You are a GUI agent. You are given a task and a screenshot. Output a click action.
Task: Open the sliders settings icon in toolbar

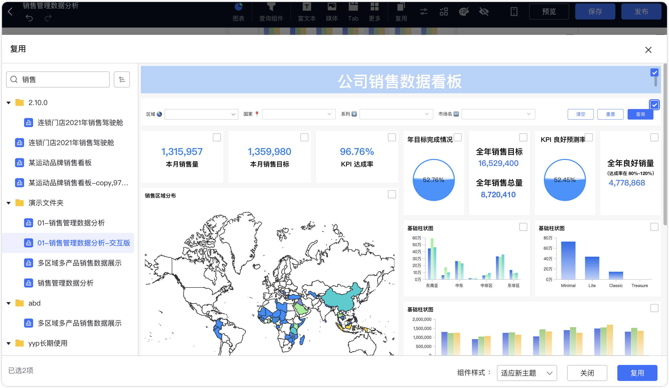424,12
